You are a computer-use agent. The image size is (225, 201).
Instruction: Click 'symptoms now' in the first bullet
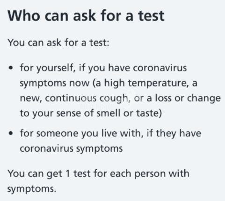click(x=55, y=83)
